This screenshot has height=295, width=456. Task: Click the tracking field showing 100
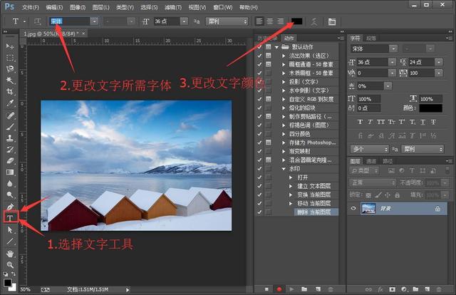tap(422, 73)
